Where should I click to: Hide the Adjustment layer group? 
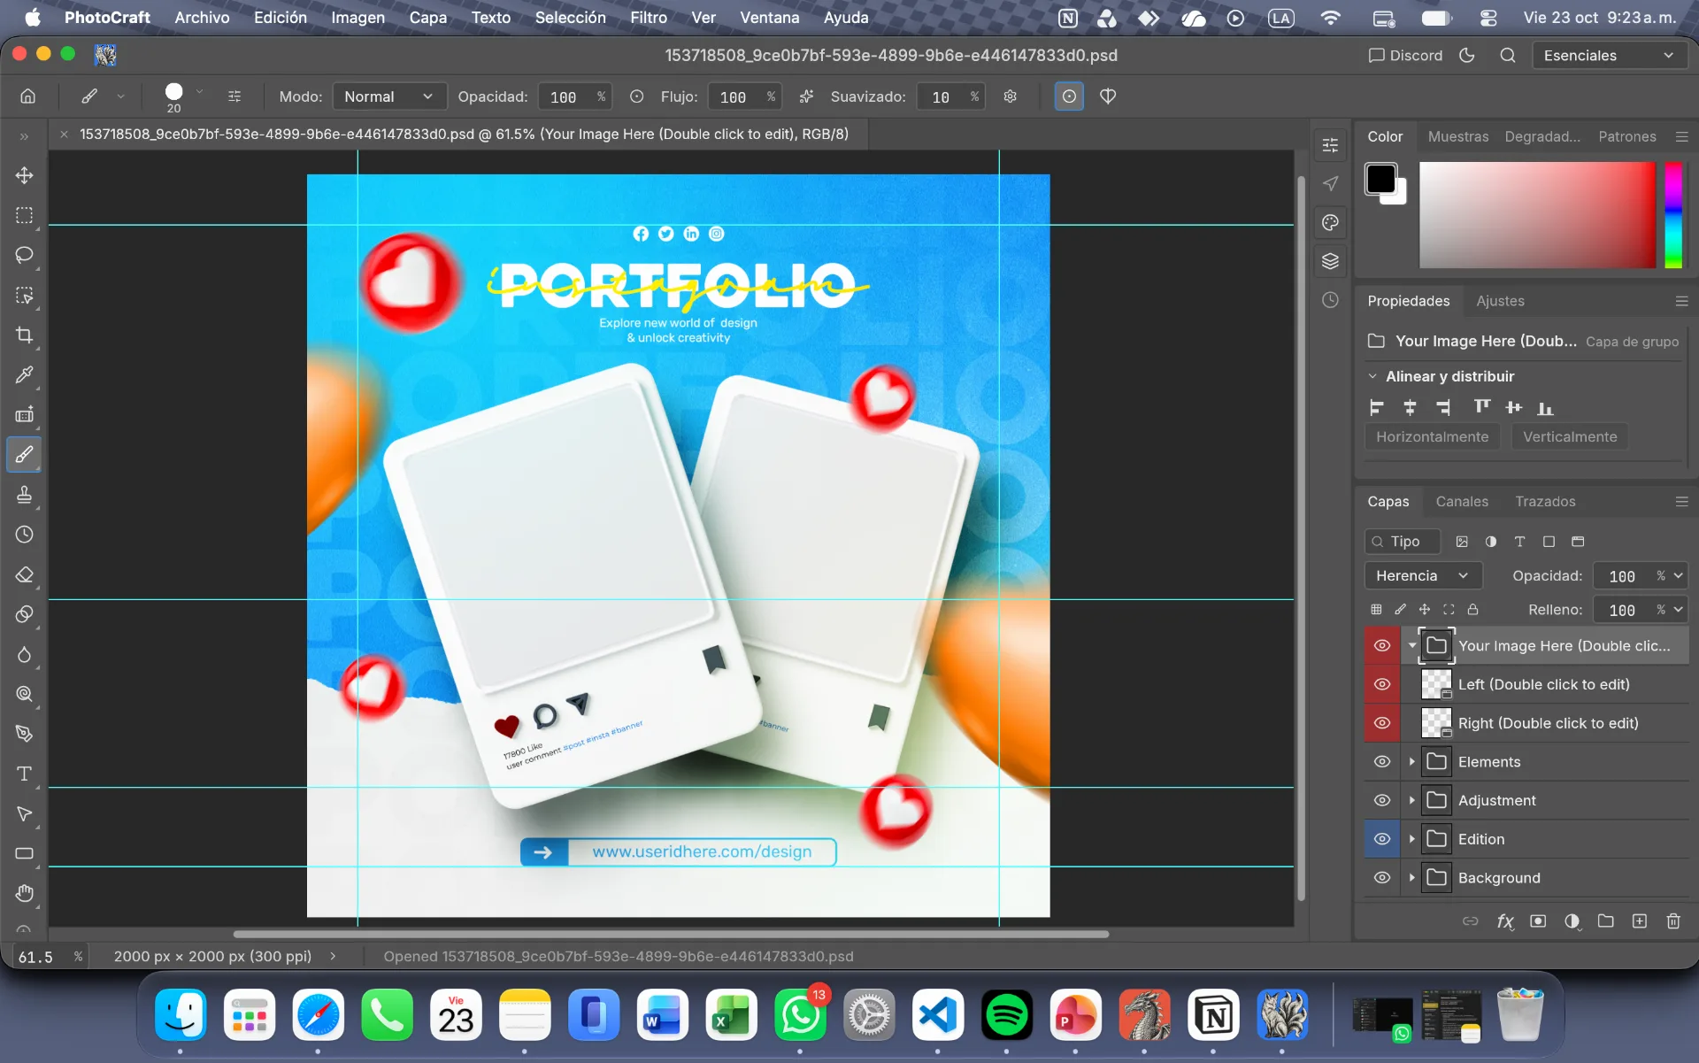(x=1382, y=800)
